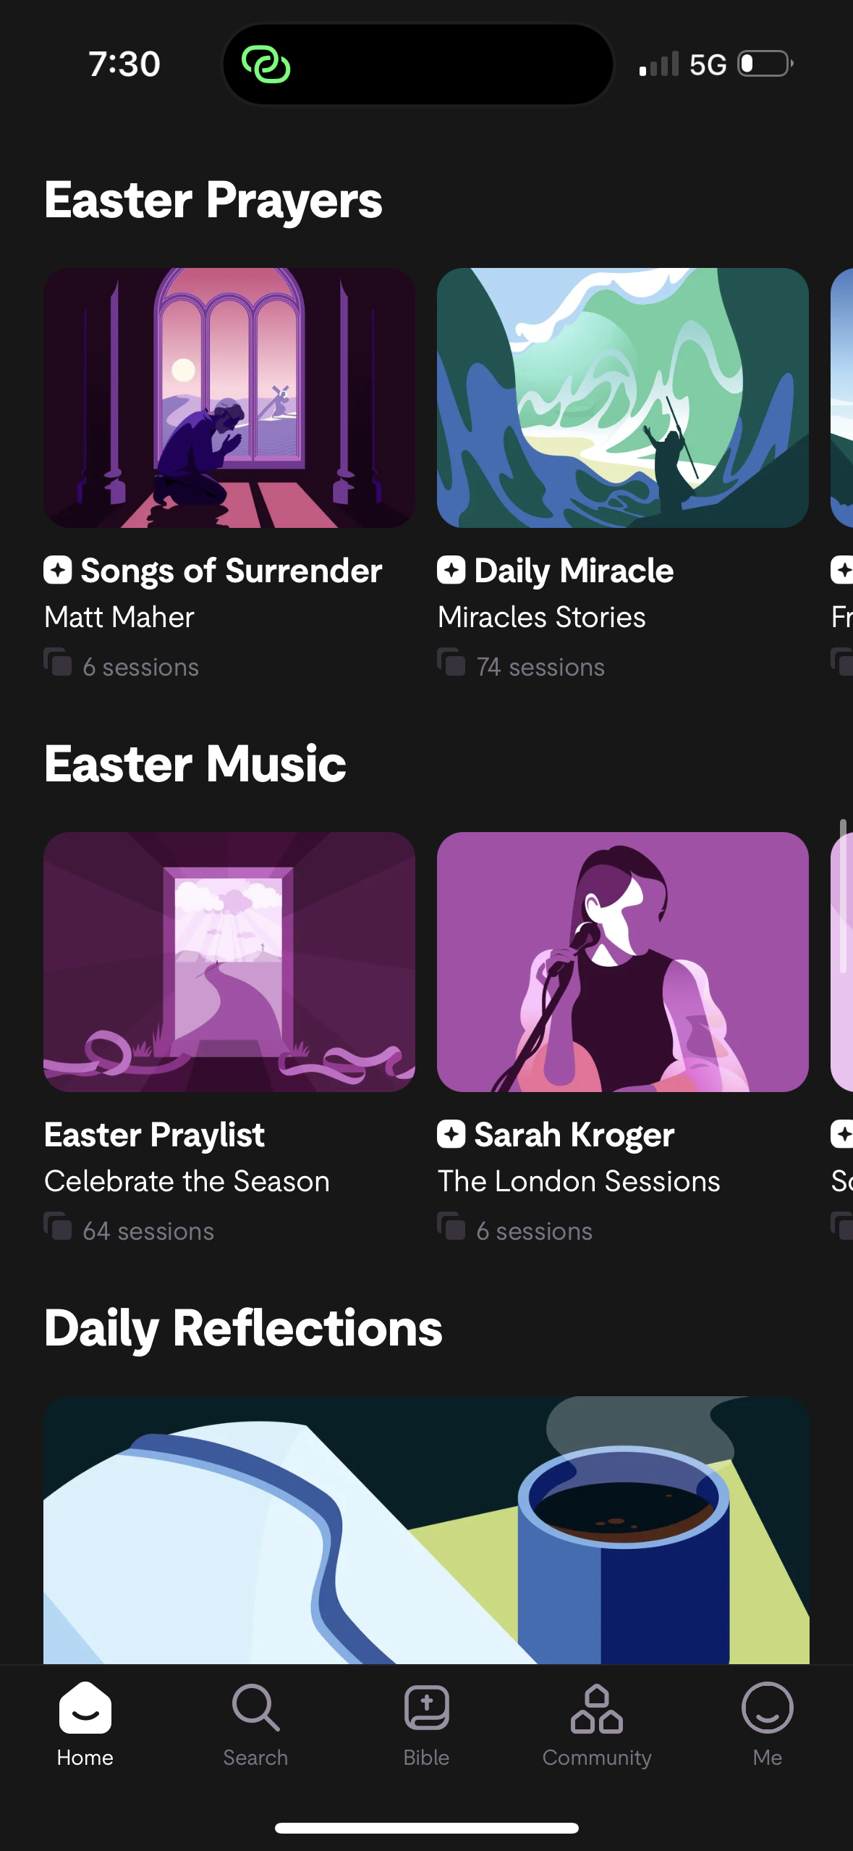The width and height of the screenshot is (853, 1851).
Task: Open the Community shapes icon
Action: point(597,1709)
